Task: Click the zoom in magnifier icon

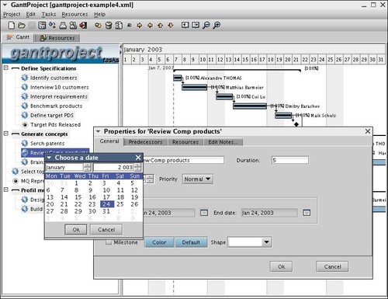Action: (217, 25)
